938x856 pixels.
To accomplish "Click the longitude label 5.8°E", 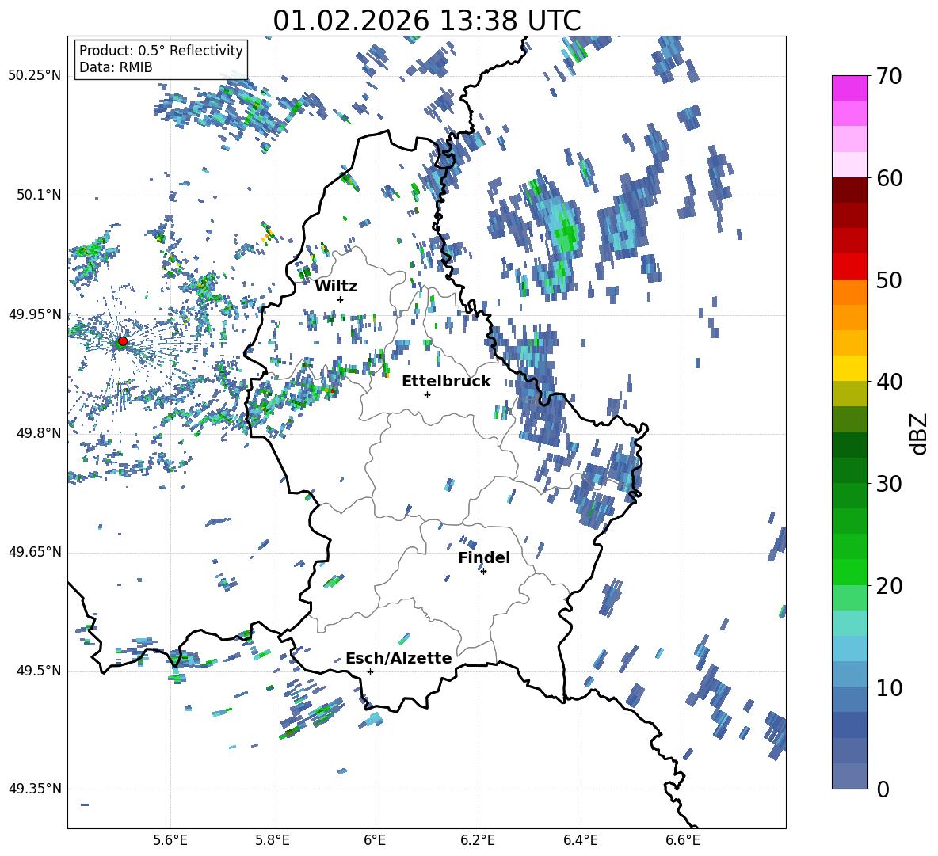I will [x=273, y=840].
